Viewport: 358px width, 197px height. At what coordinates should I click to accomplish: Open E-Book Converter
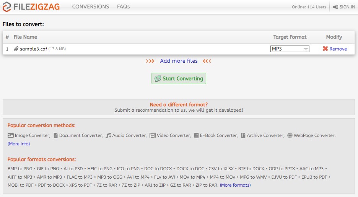pos(219,135)
